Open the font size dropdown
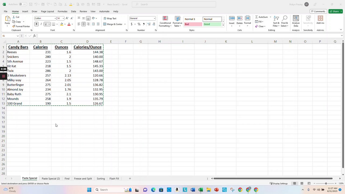 point(63,18)
